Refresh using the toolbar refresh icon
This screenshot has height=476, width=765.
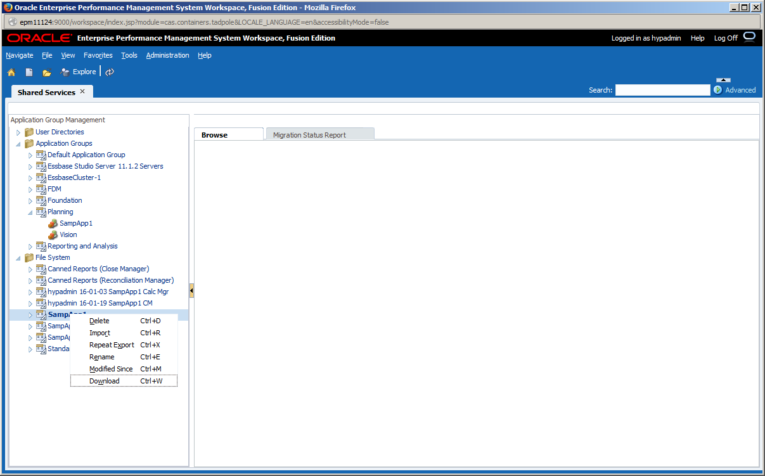[110, 72]
